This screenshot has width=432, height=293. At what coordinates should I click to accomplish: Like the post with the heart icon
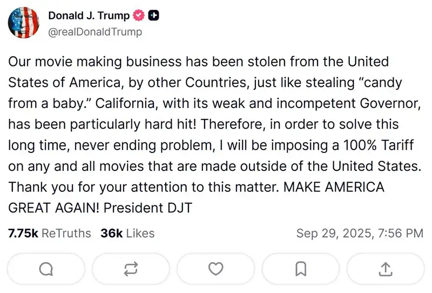coord(216,268)
